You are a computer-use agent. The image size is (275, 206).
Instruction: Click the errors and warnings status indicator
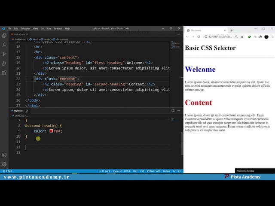coord(7,171)
